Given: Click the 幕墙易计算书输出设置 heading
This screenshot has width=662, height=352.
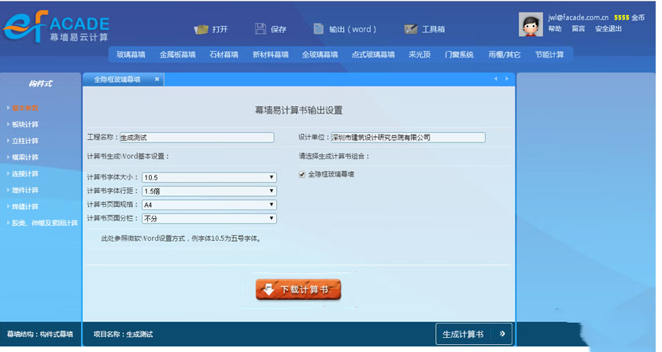Looking at the screenshot, I should pos(298,110).
